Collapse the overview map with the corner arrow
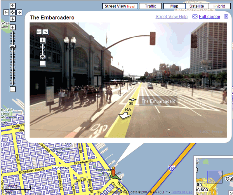Screen dimensions: 233x195 click(231, 193)
